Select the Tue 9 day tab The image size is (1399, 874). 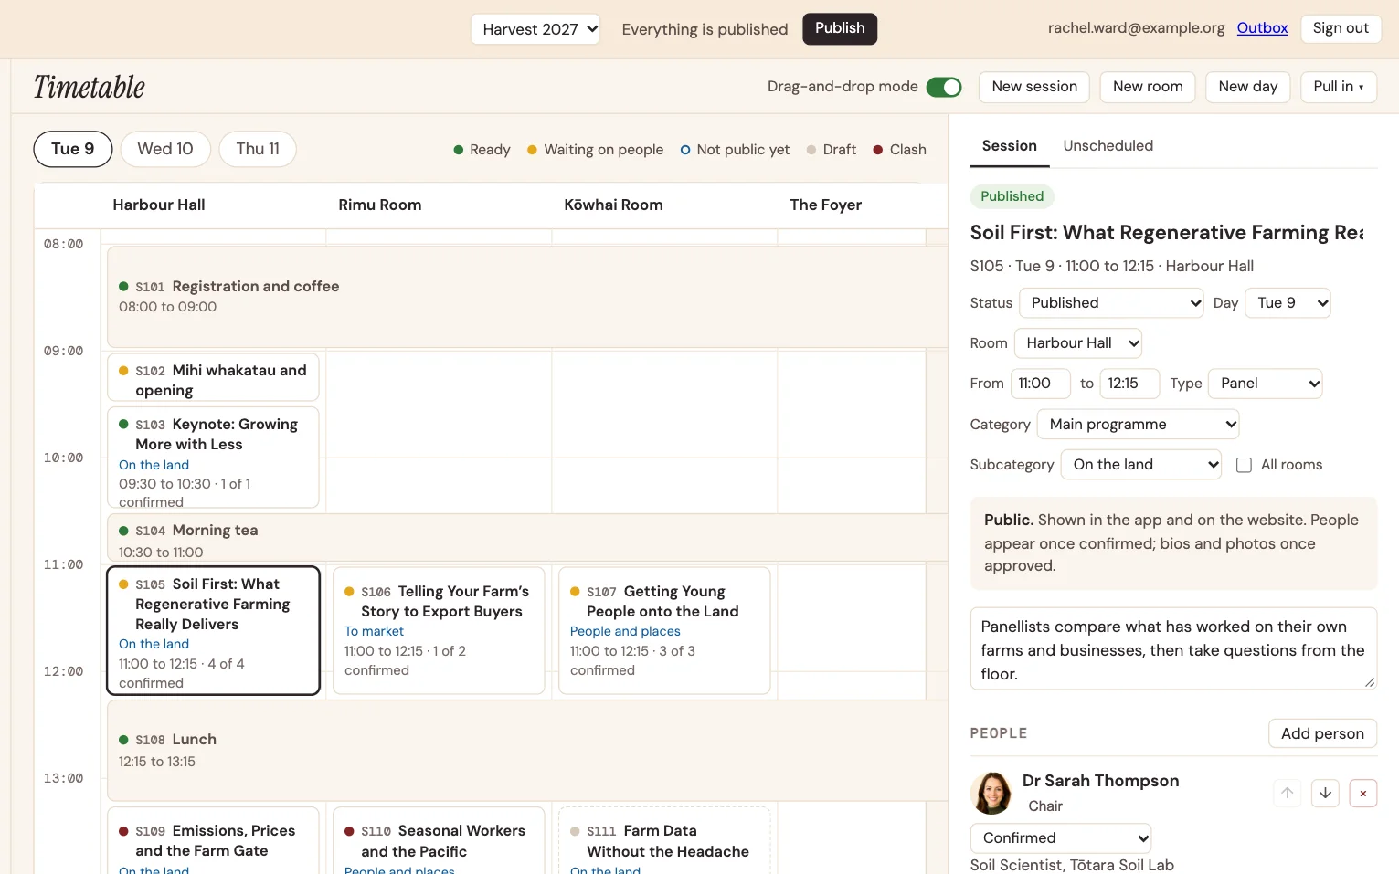[73, 149]
